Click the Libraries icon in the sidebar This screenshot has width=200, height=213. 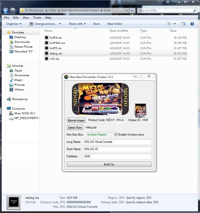tap(9, 66)
